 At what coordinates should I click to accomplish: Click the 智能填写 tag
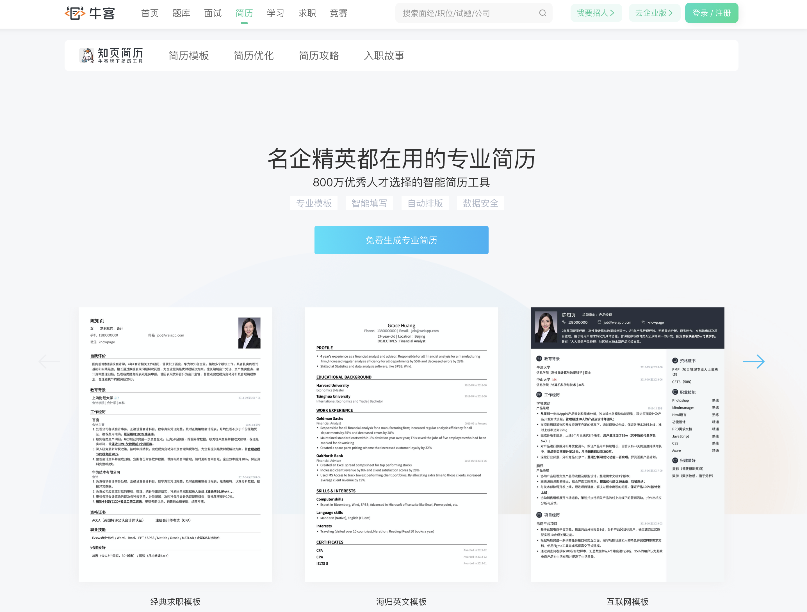click(369, 203)
